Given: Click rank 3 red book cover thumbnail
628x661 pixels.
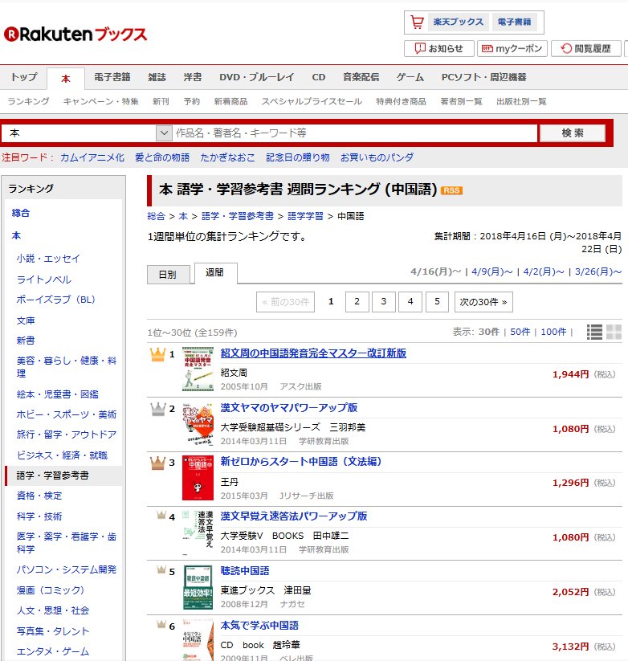Looking at the screenshot, I should [198, 478].
